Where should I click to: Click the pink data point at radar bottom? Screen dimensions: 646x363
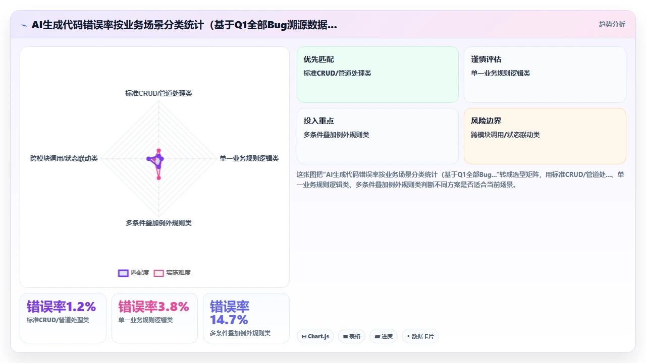158,177
